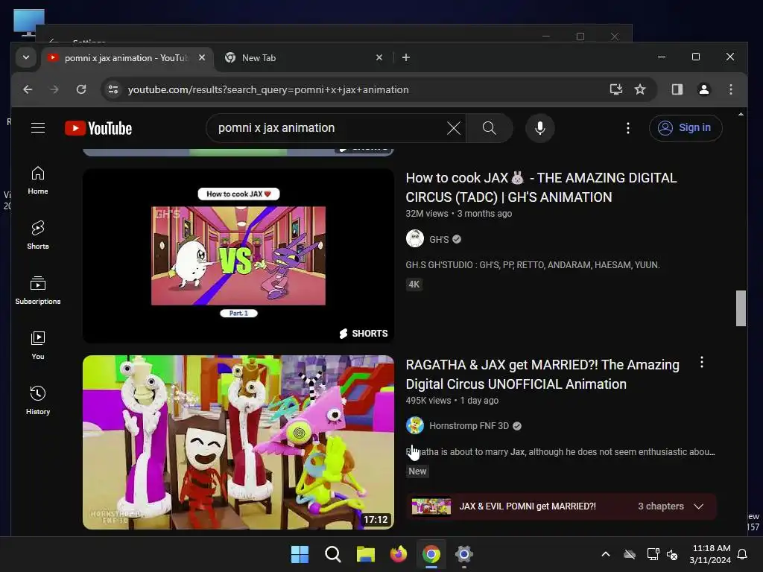Viewport: 763px width, 572px height.
Task: Go to the YouTube logo homepage
Action: tap(98, 128)
